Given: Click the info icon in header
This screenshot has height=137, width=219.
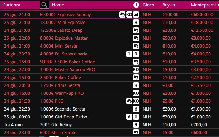Looking at the screenshot, I should 136,5.
